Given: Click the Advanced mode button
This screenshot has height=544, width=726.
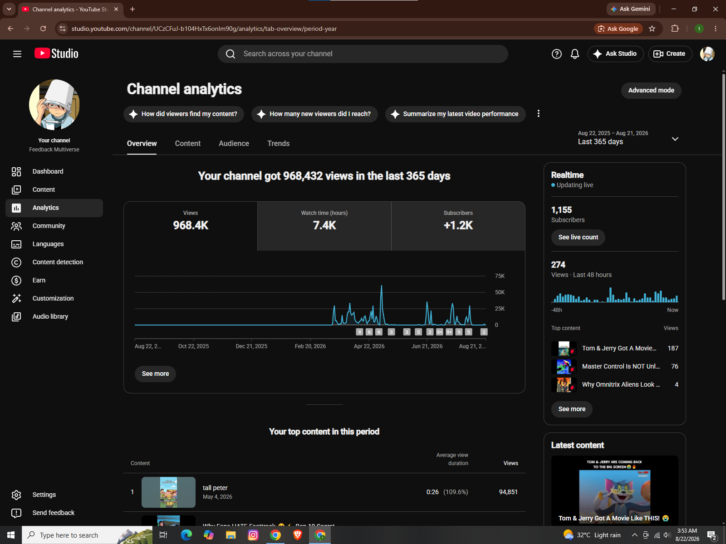Looking at the screenshot, I should tap(651, 90).
